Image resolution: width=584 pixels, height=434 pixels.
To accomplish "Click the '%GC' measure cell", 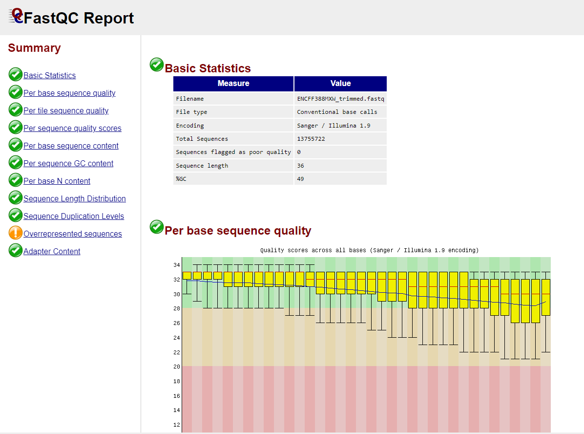I will coord(233,179).
